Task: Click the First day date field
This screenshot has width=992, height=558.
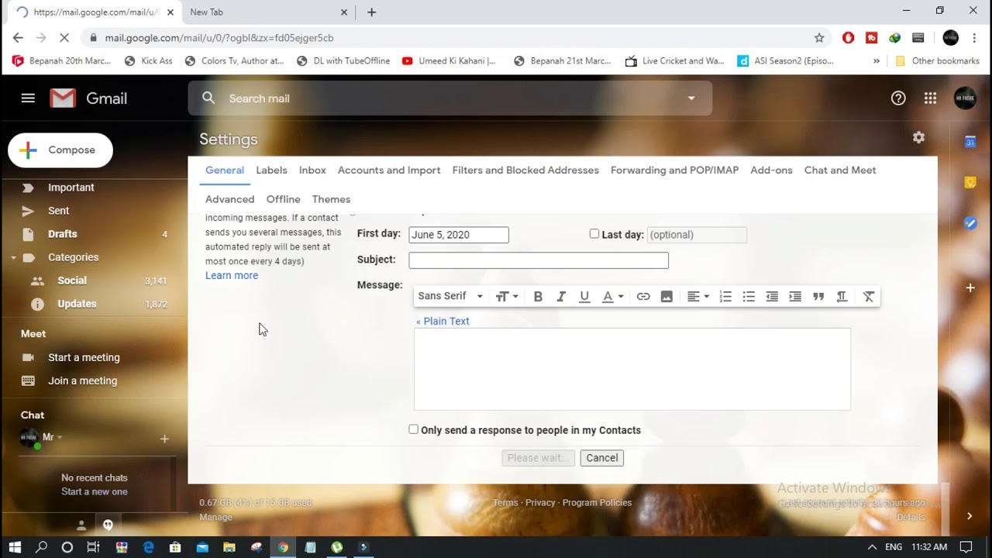Action: pos(459,235)
